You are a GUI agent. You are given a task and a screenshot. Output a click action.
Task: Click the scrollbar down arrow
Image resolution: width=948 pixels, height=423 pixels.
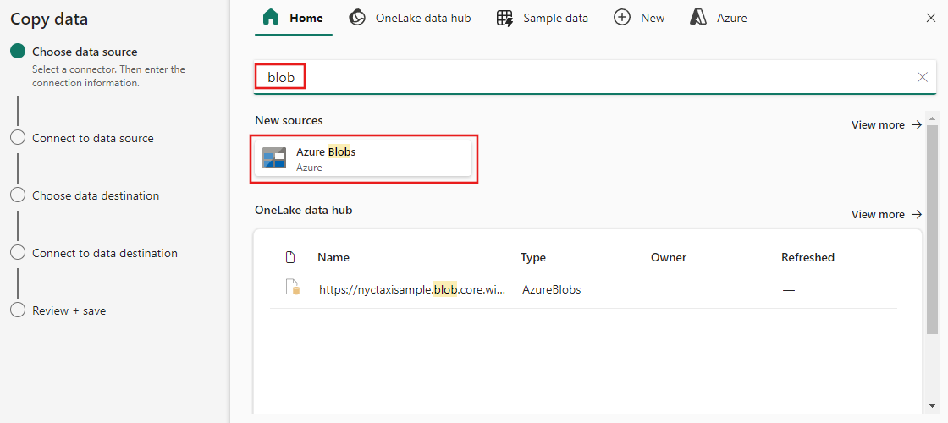[932, 405]
